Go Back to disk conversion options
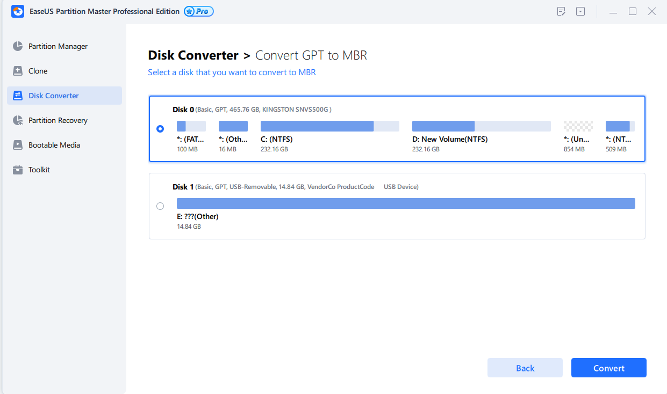The image size is (667, 394). click(525, 368)
